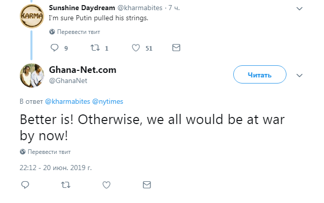Reply to Sunshine Daydream's tweet
This screenshot has width=324, height=203.
click(x=55, y=48)
